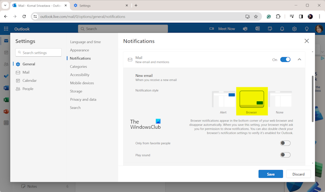
Task: Open the Grammarly extension icon
Action: coord(269,17)
